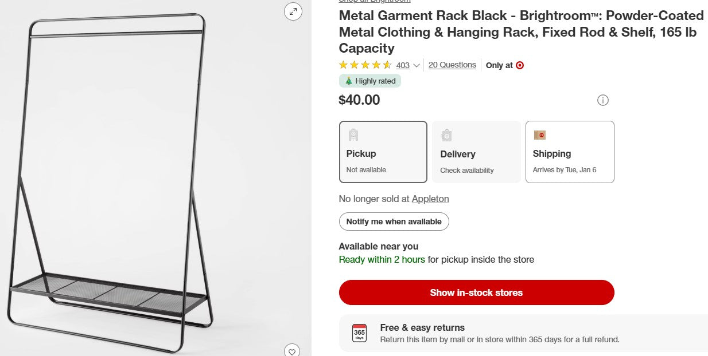The width and height of the screenshot is (708, 356).
Task: Expand the ratings breakdown chevron next to 403
Action: pos(417,65)
